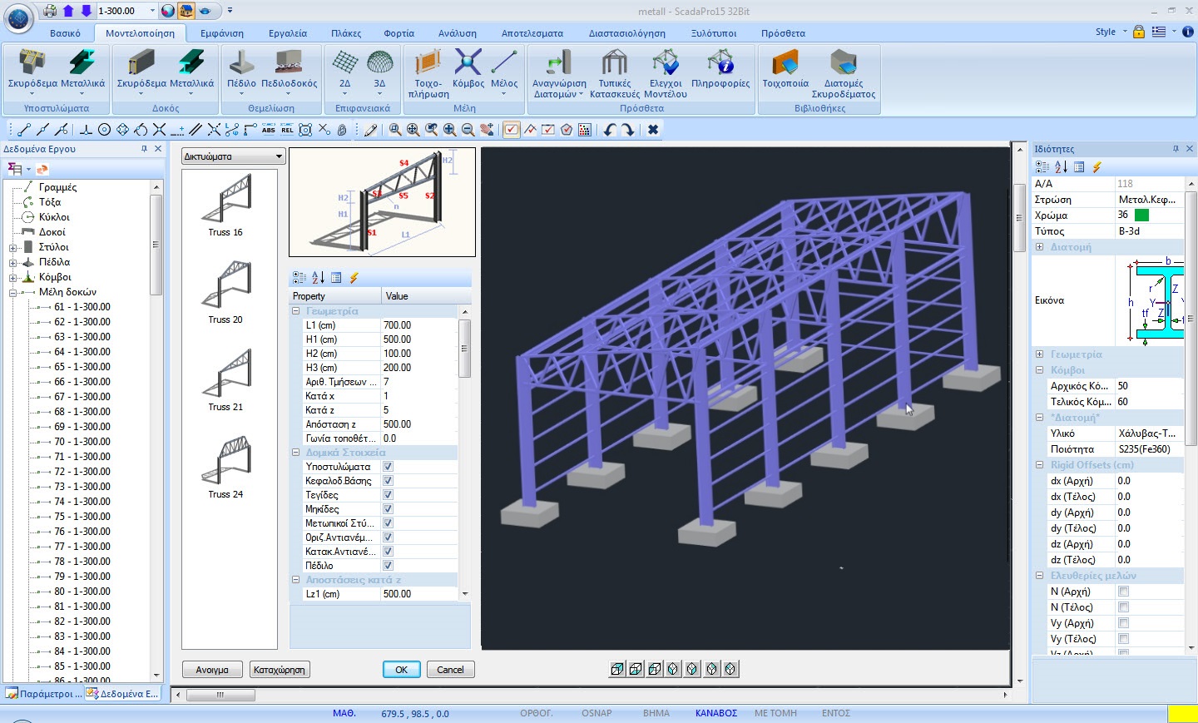Click the Καταχώρηση button
The width and height of the screenshot is (1198, 723).
[x=279, y=670]
